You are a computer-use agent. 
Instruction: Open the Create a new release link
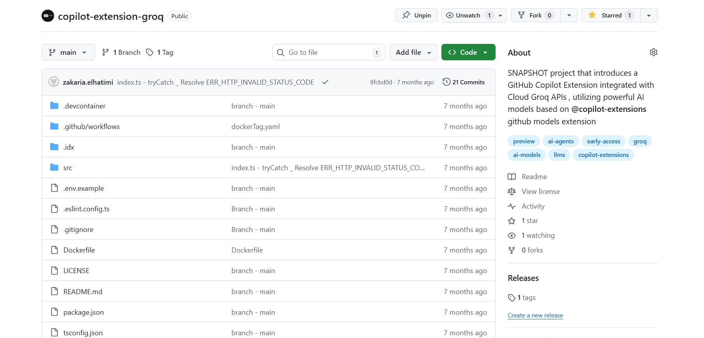(x=535, y=315)
